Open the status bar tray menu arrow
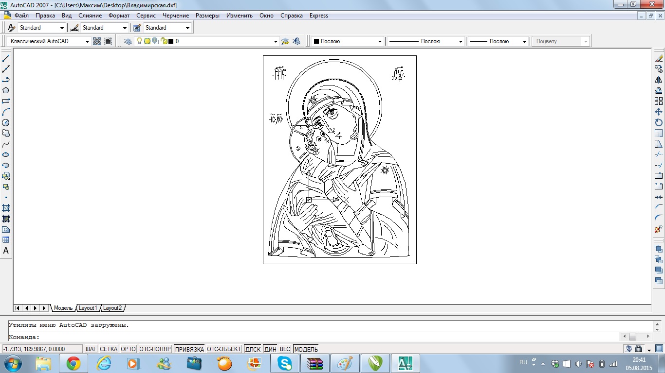 pyautogui.click(x=649, y=349)
